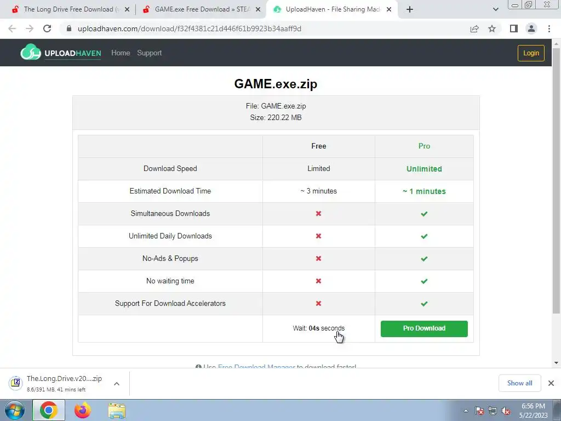The width and height of the screenshot is (561, 421).
Task: Click the browser forward arrow
Action: (x=30, y=29)
